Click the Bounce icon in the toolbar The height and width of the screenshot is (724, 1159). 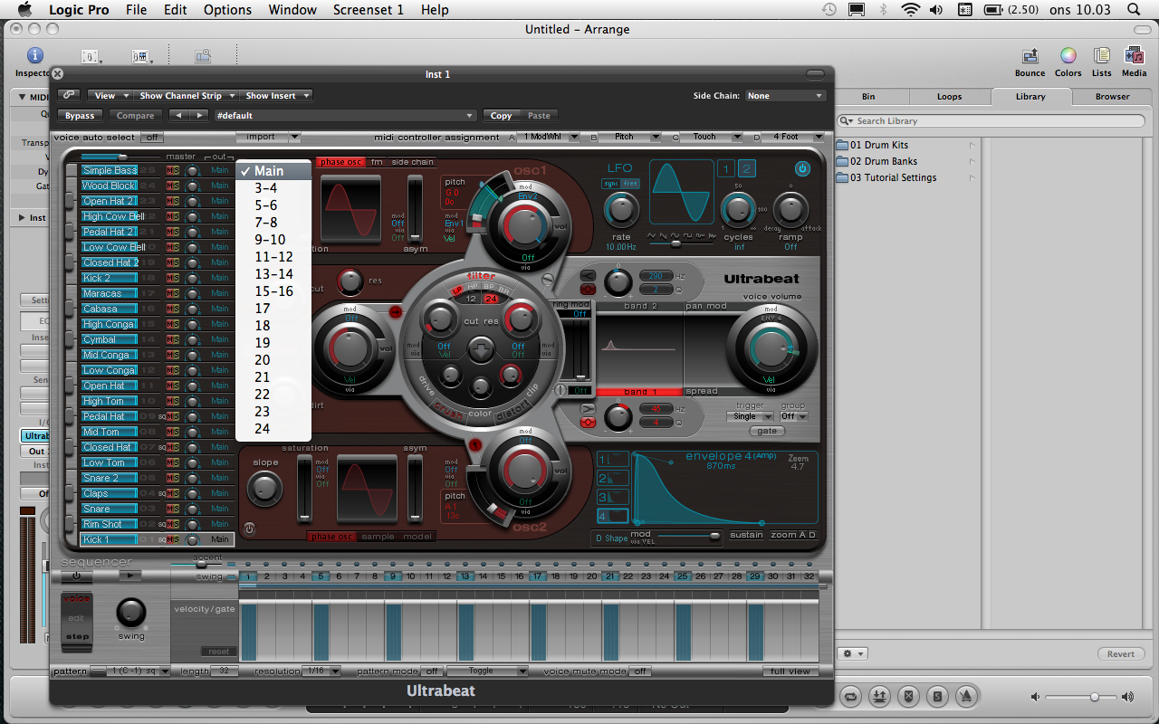tap(1030, 57)
